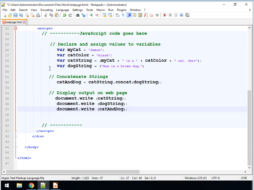This screenshot has height=190, width=254.
Task: Click the OVR indicator in status bar
Action: coord(244,178)
